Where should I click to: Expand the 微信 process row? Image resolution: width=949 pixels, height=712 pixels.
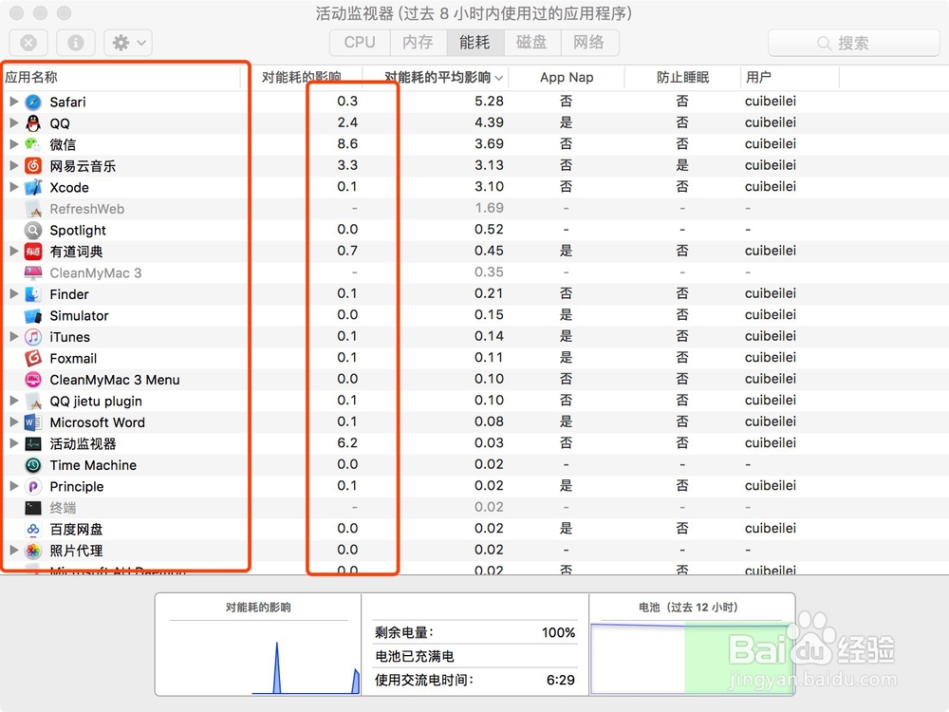click(x=14, y=144)
